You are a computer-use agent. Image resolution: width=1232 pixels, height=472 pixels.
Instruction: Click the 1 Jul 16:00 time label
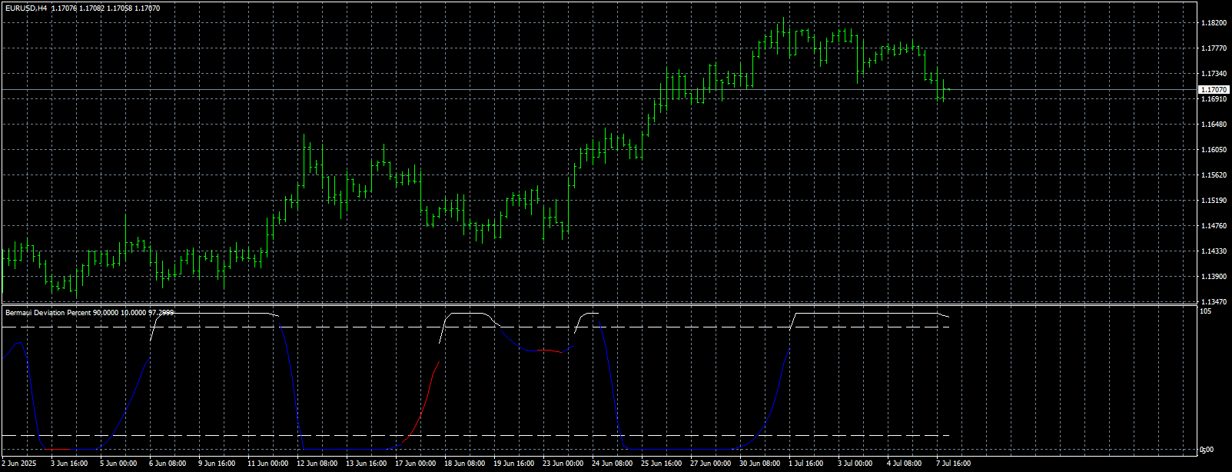tap(805, 464)
